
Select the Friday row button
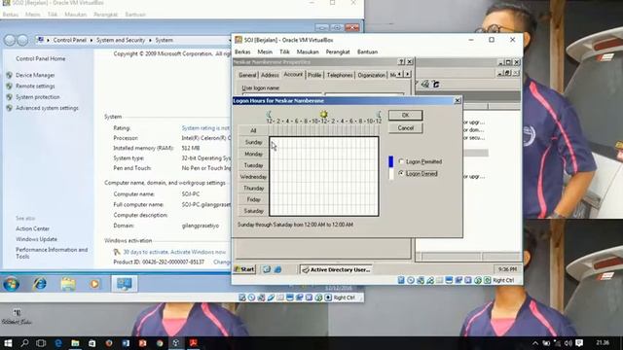pos(253,199)
